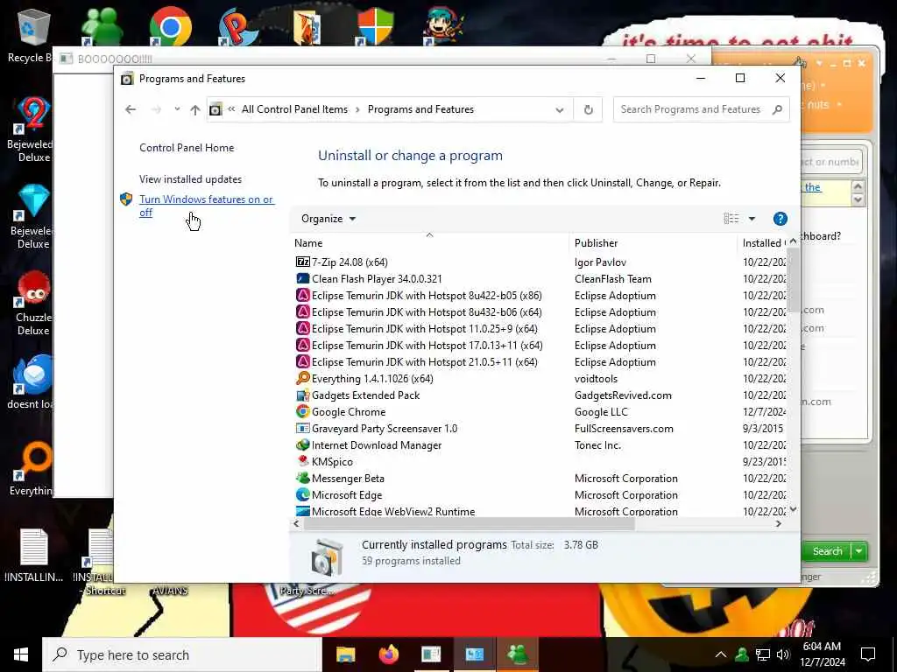Image resolution: width=897 pixels, height=672 pixels.
Task: Click the Tonec Inc. publisher cell
Action: point(597,444)
